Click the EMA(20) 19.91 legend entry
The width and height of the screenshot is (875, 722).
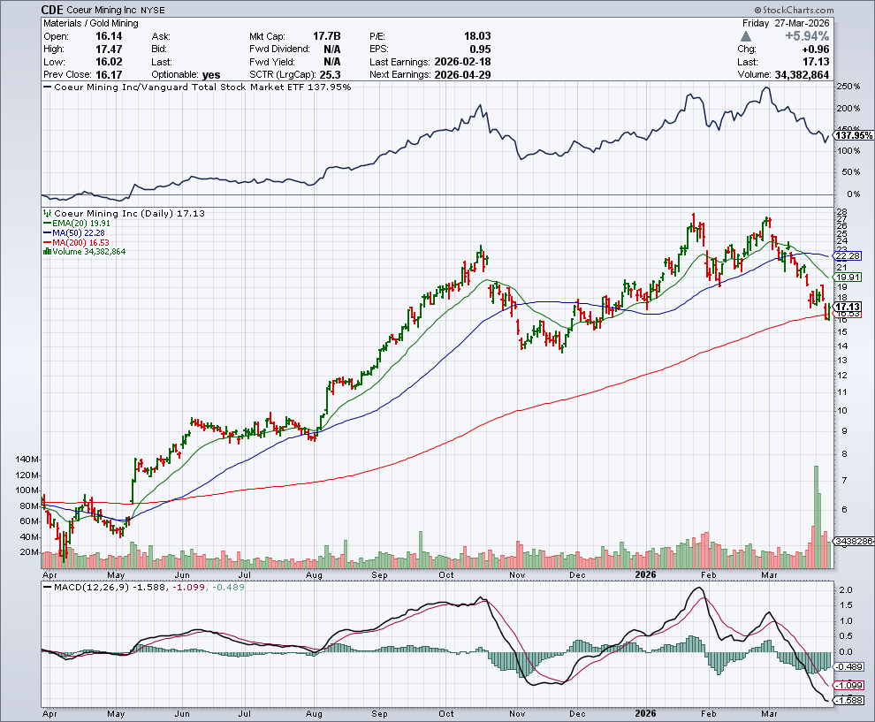coord(76,224)
